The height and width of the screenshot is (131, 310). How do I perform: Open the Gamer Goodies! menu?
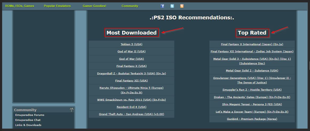pos(95,6)
